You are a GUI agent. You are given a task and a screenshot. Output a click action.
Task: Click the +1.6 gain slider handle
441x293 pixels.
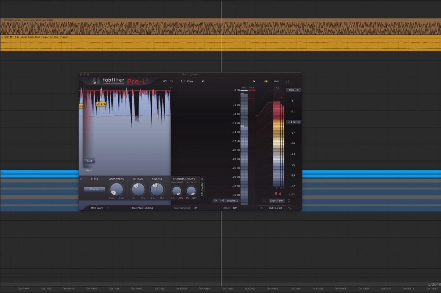[89, 161]
